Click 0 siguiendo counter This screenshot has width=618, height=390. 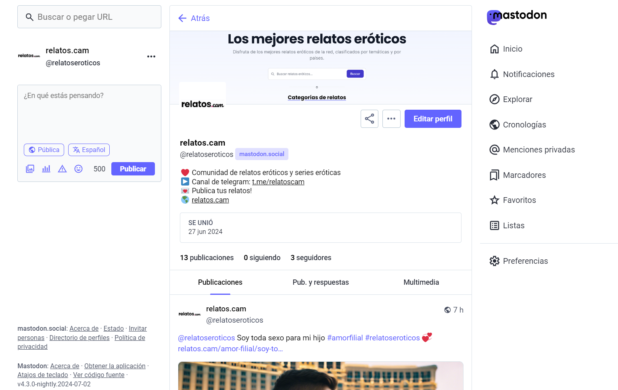point(262,258)
